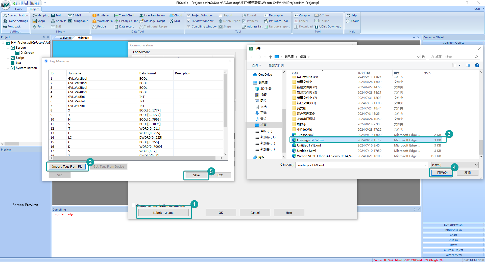Expand the System screen tree node
Image resolution: width=485 pixels, height=262 pixels.
(x=8, y=68)
